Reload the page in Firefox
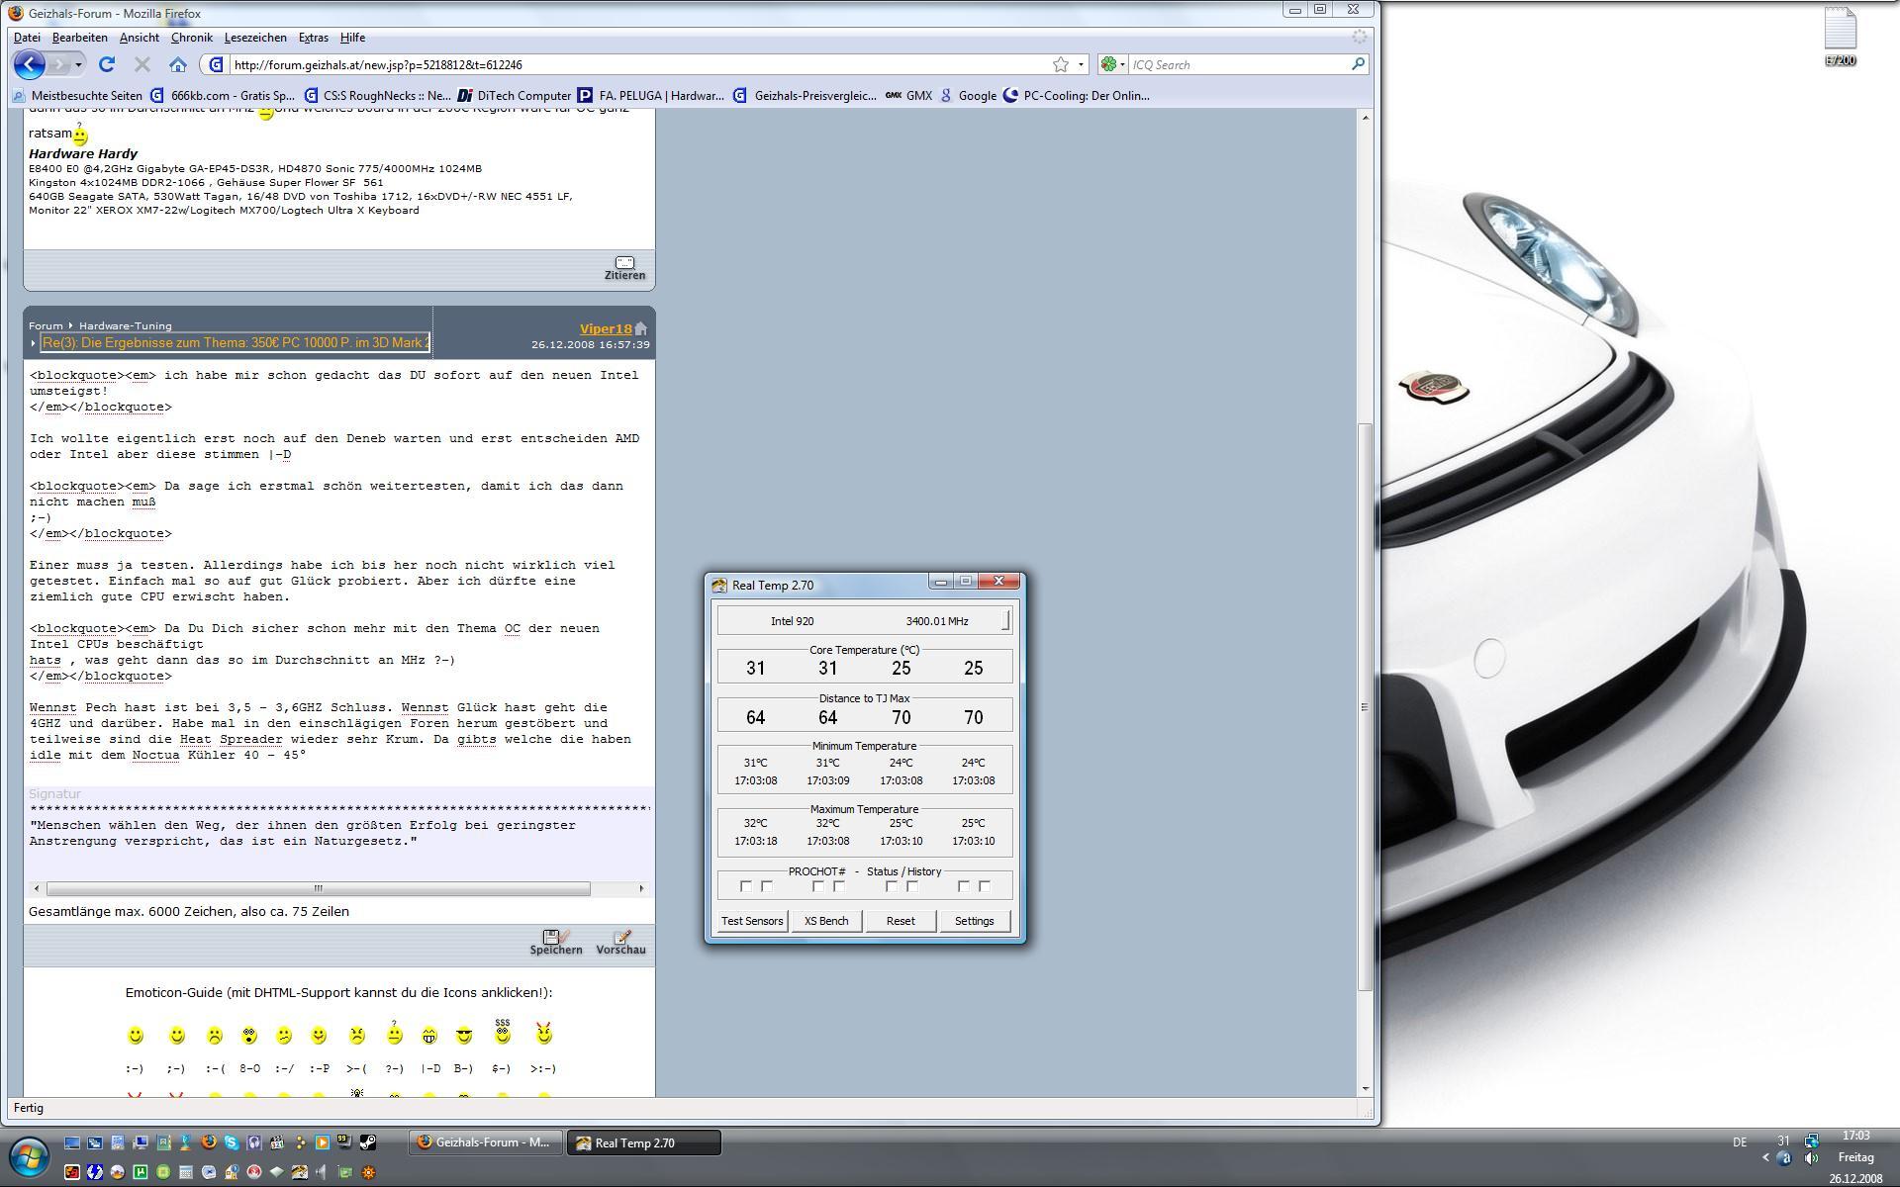The width and height of the screenshot is (1900, 1187). pos(107,64)
